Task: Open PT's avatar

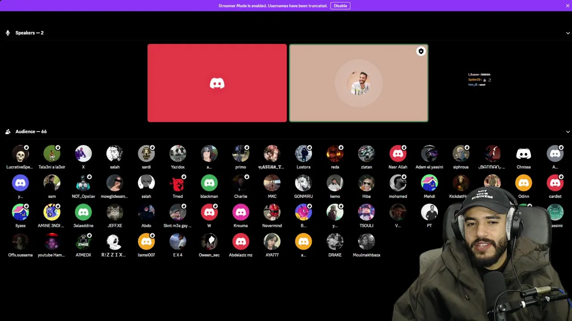Action: pos(429,213)
